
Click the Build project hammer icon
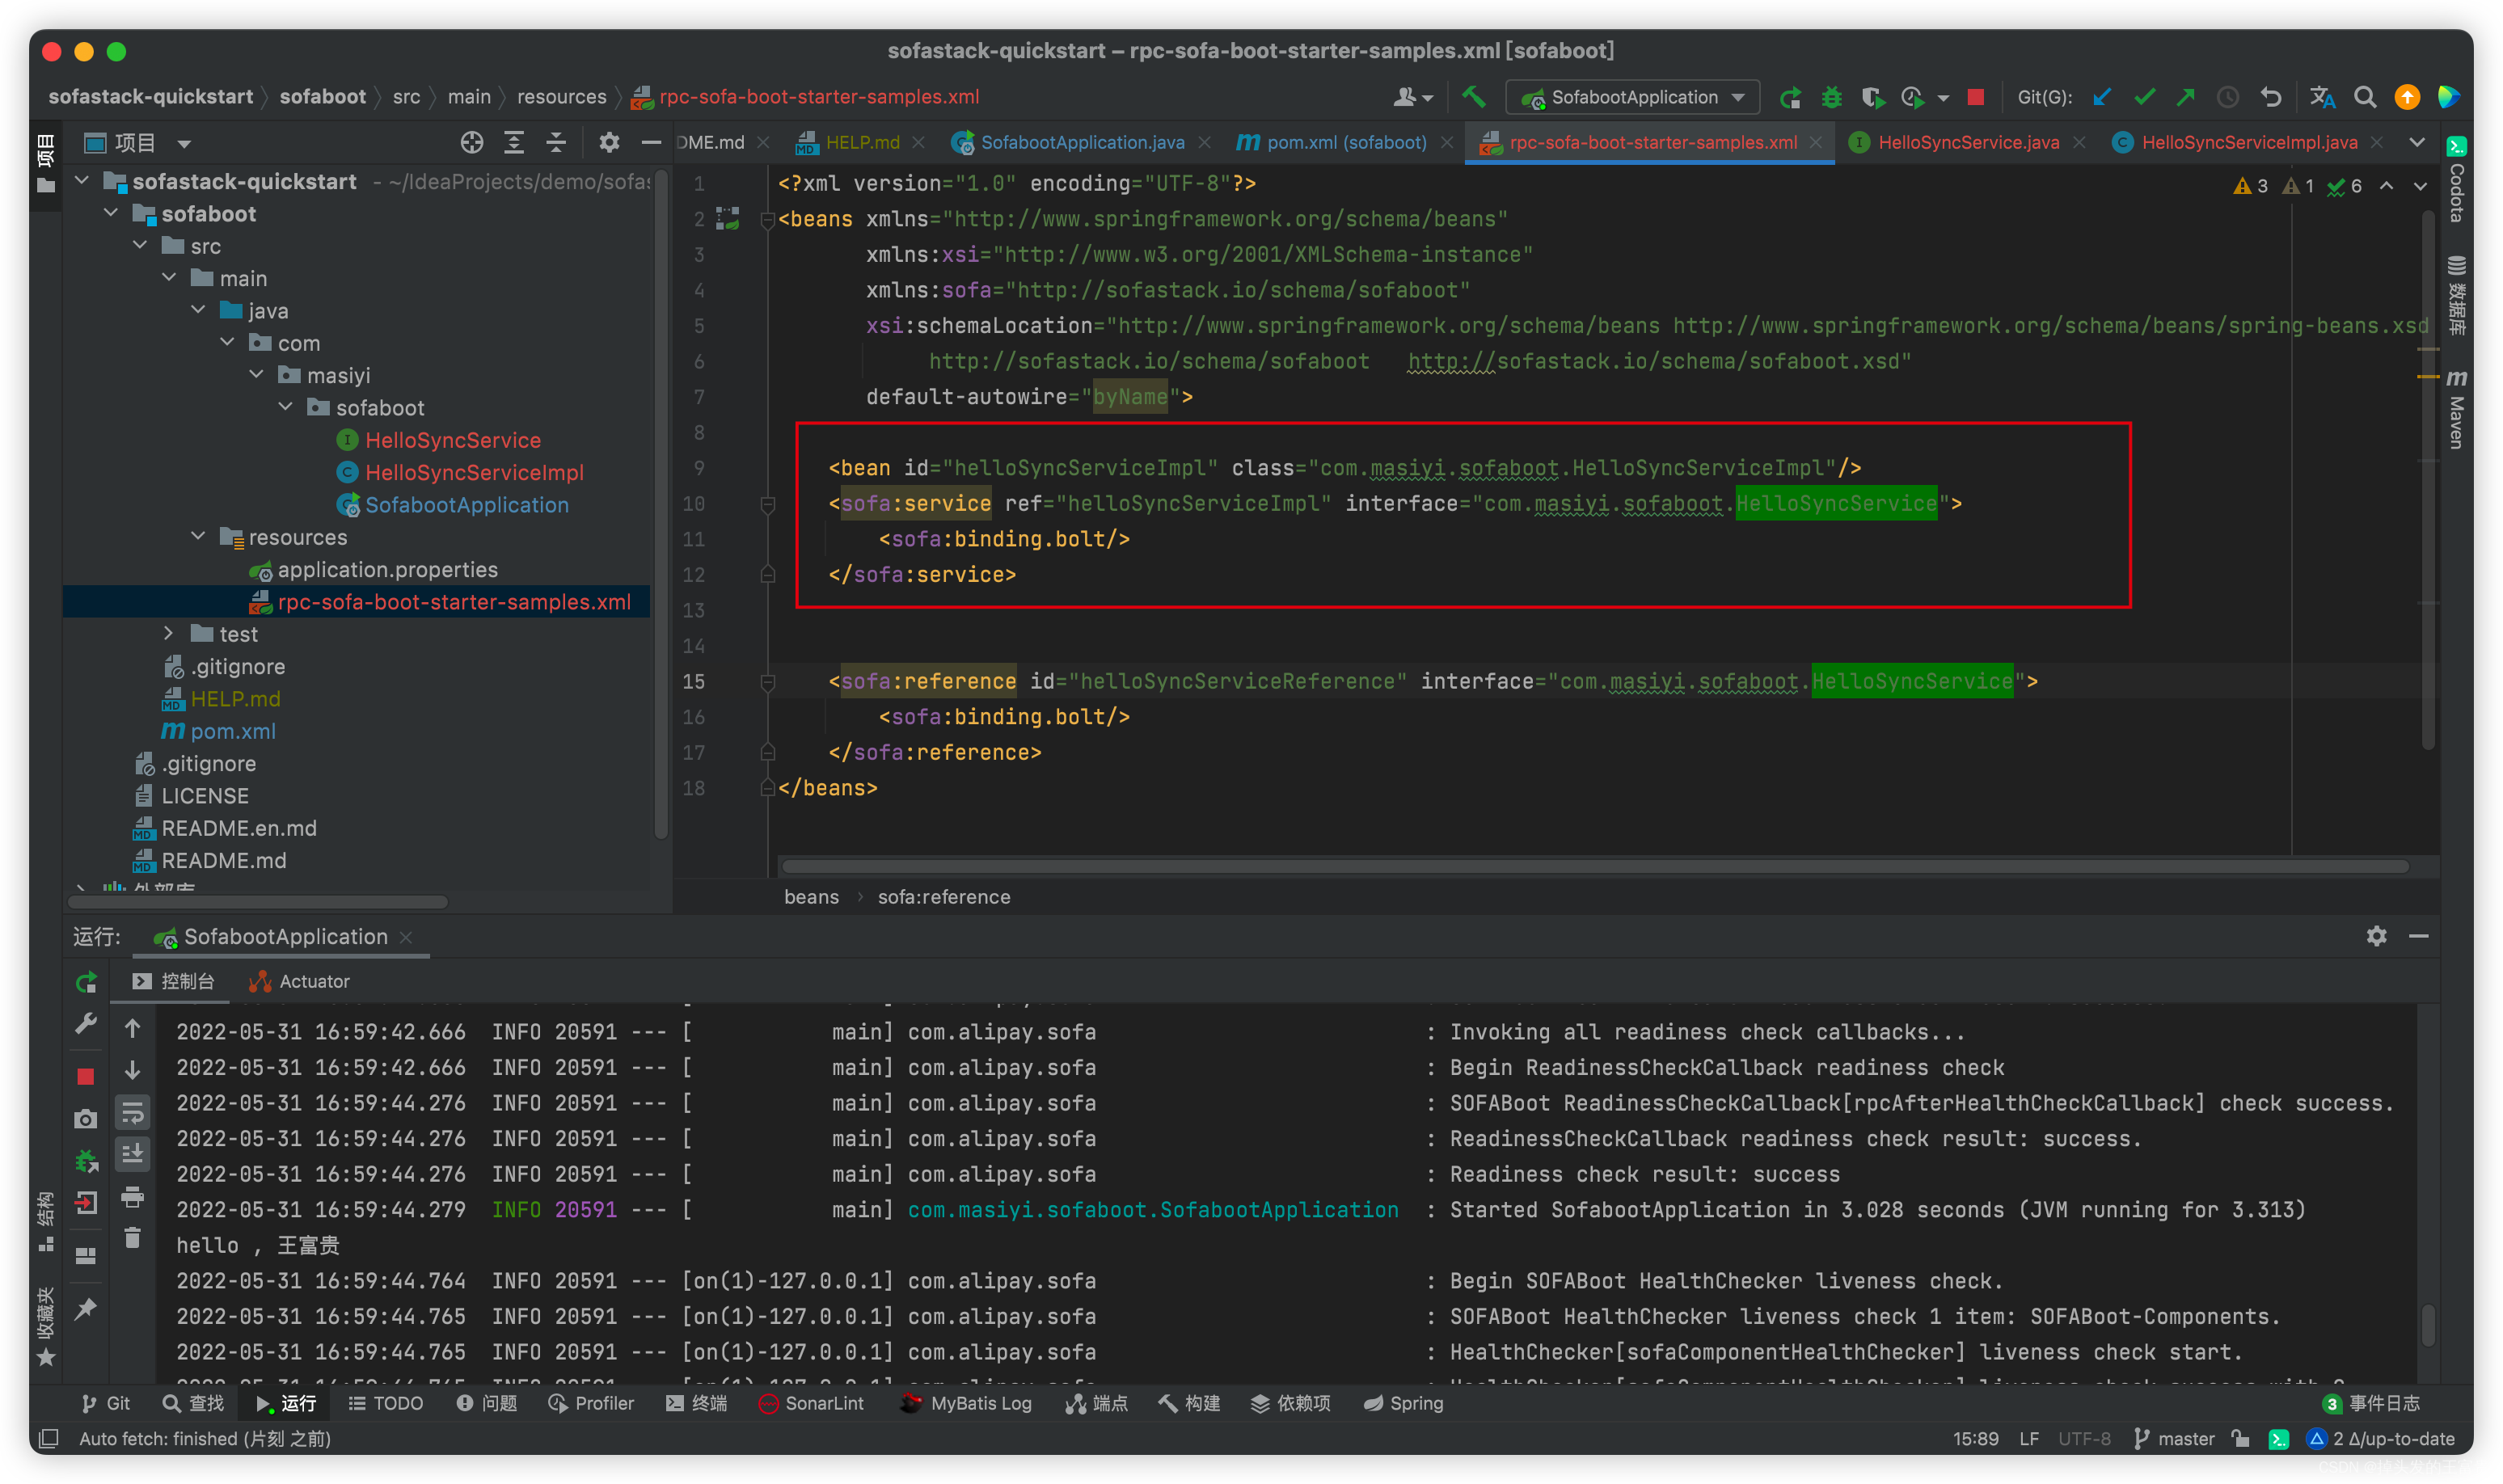(x=1473, y=97)
